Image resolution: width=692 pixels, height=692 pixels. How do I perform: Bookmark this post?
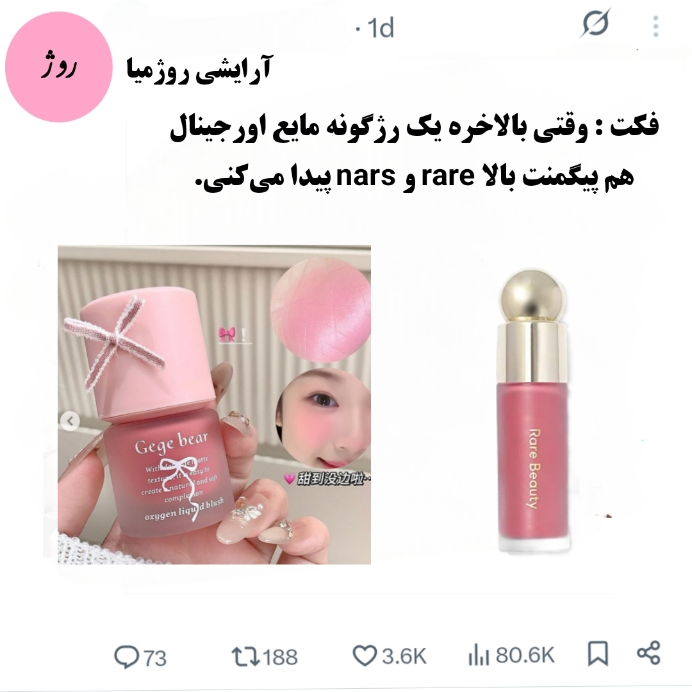tap(598, 654)
